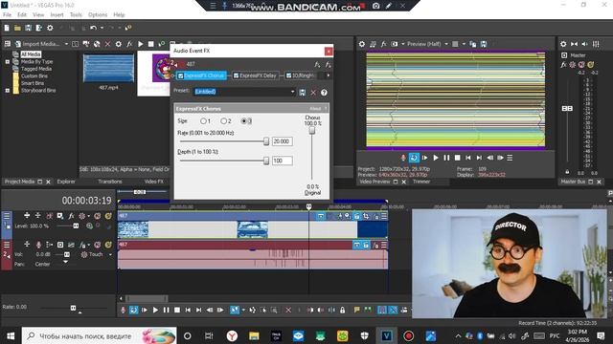Save preset in Audio Event FX window

303,93
